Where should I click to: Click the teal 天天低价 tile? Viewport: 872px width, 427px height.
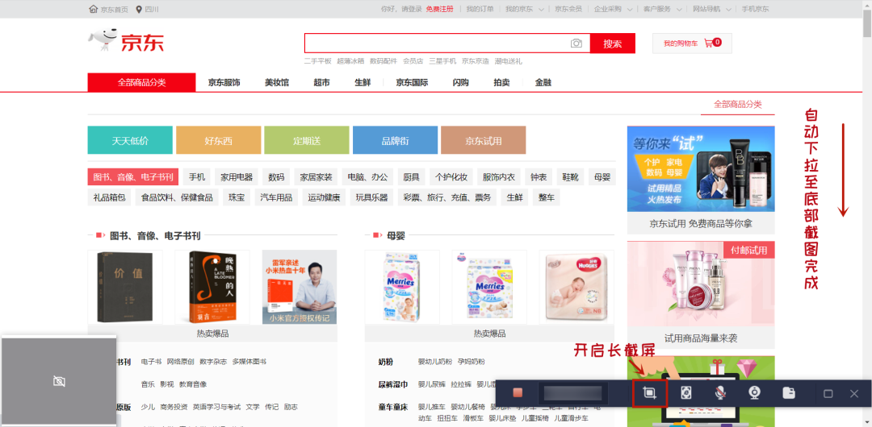[130, 140]
